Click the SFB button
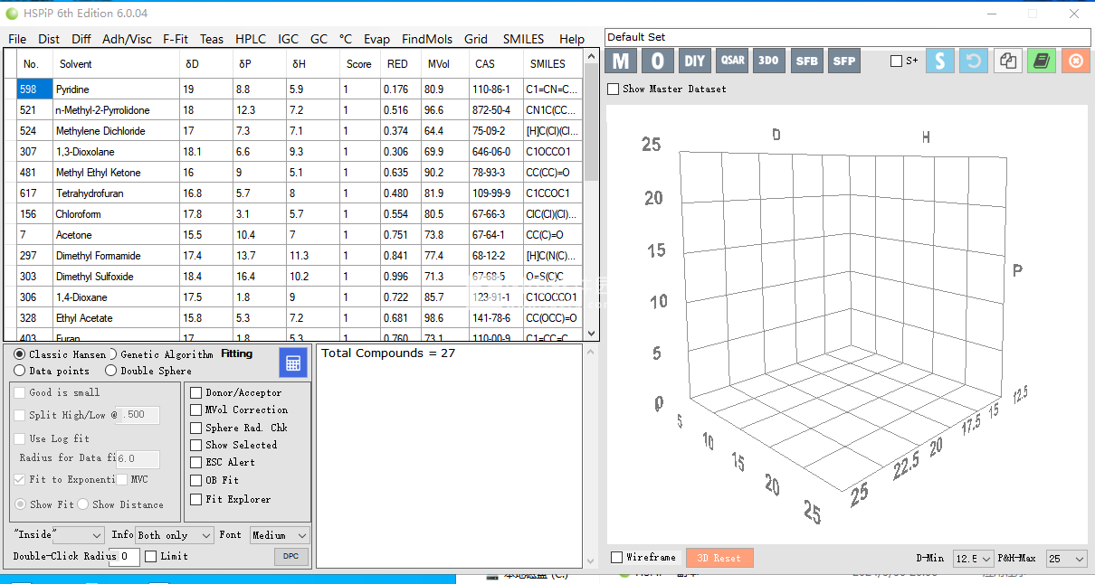Screen dimensions: 1095x584 pos(805,61)
